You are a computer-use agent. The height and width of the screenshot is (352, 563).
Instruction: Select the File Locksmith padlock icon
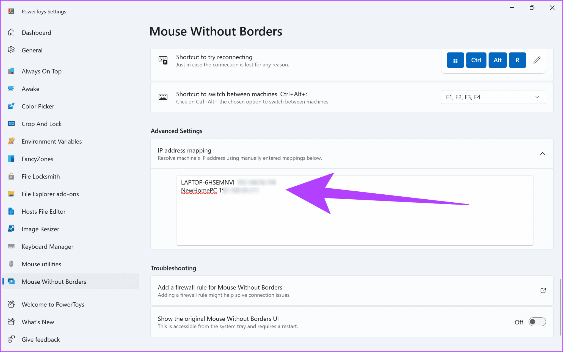point(11,176)
